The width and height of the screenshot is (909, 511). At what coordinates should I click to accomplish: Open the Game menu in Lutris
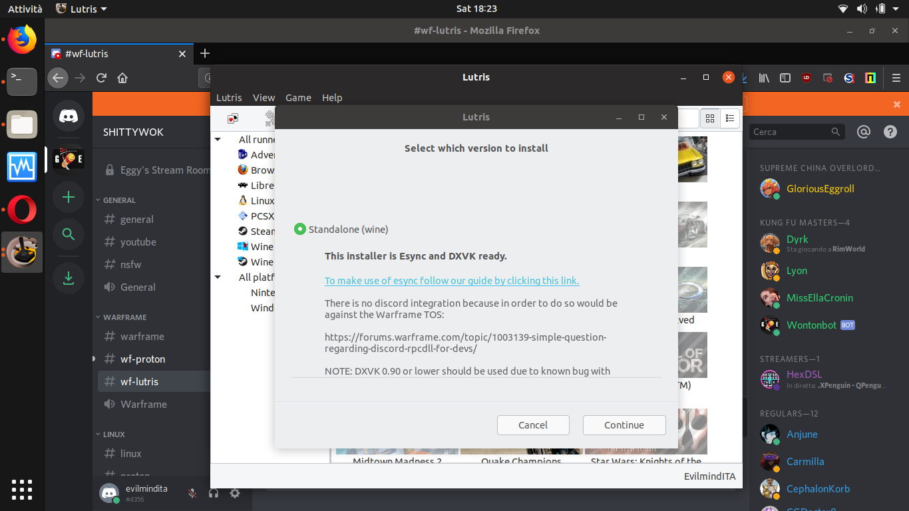coord(298,98)
